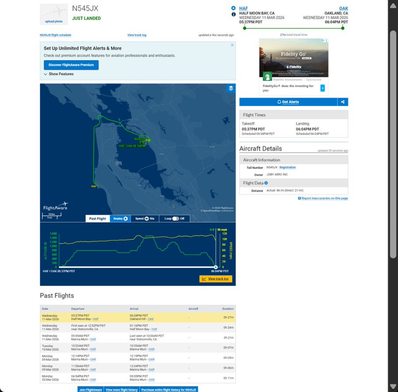Open OAR link in 04:54PM PST row
The image size is (398, 392).
93,380
